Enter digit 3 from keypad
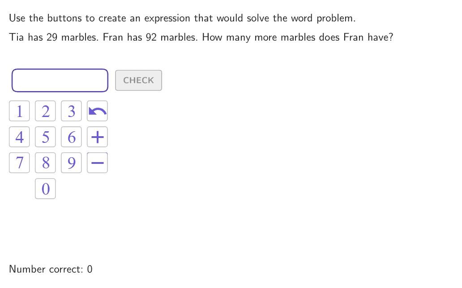Screen dimensions: 462x288 pyautogui.click(x=71, y=111)
